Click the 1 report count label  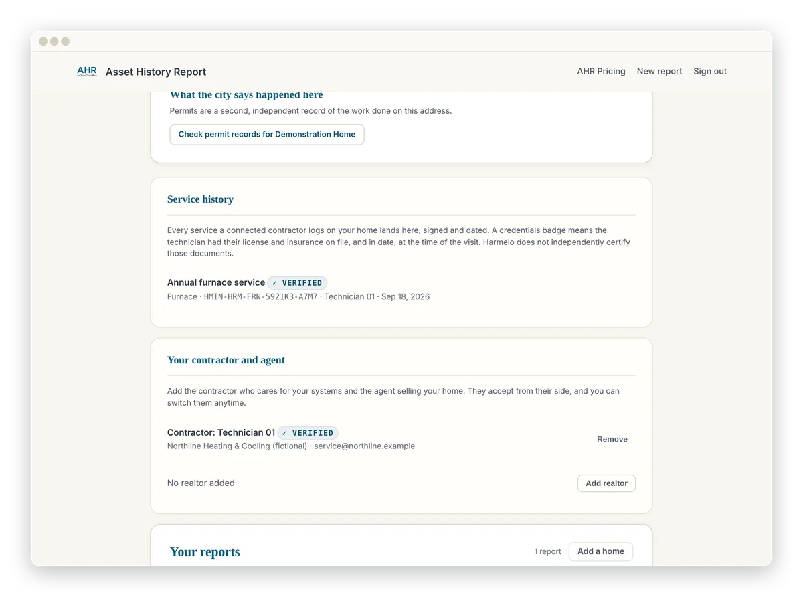[x=547, y=552]
